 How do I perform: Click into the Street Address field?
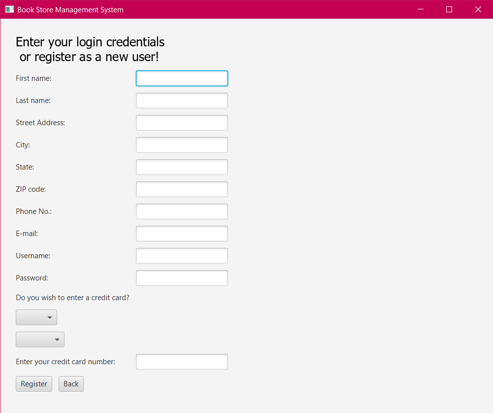click(182, 123)
